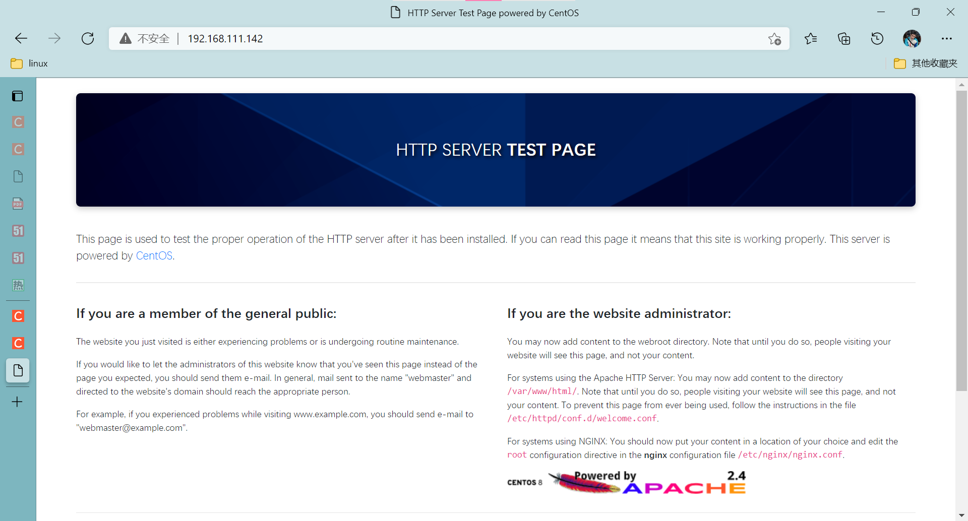Restore down the browser window
The width and height of the screenshot is (968, 521).
[x=916, y=12]
